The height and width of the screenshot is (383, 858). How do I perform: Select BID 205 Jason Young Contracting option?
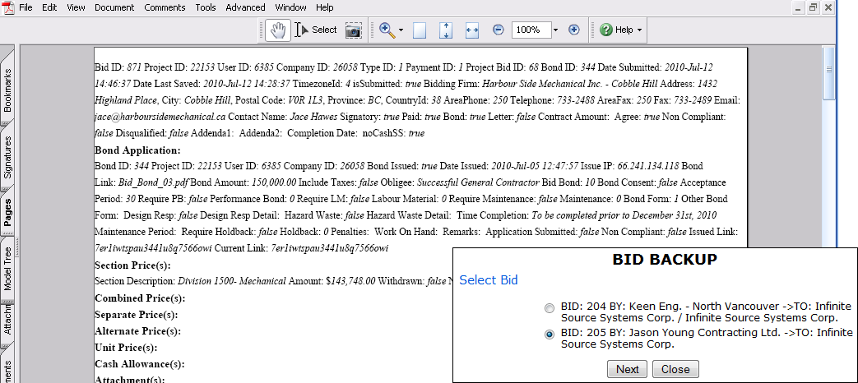tap(550, 335)
